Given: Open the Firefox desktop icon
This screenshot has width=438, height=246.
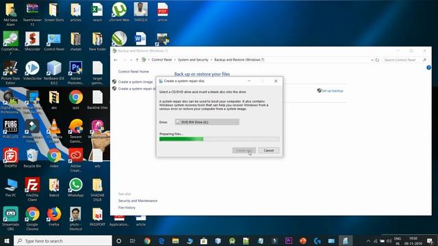Looking at the screenshot, I should 54,217.
